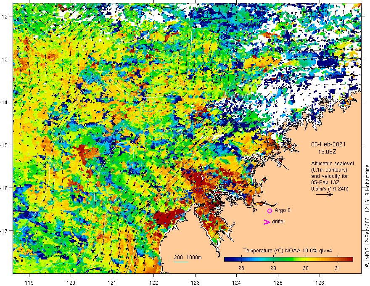The height and width of the screenshot is (286, 370).
Task: Click the '-16' latitude axis label
Action: [5, 188]
